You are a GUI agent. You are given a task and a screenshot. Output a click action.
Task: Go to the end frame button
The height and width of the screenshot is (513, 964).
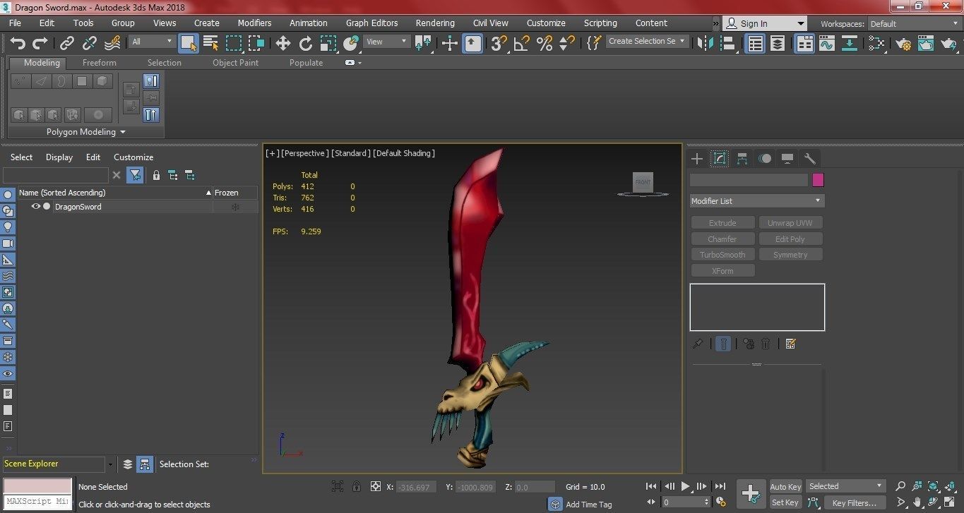click(720, 486)
